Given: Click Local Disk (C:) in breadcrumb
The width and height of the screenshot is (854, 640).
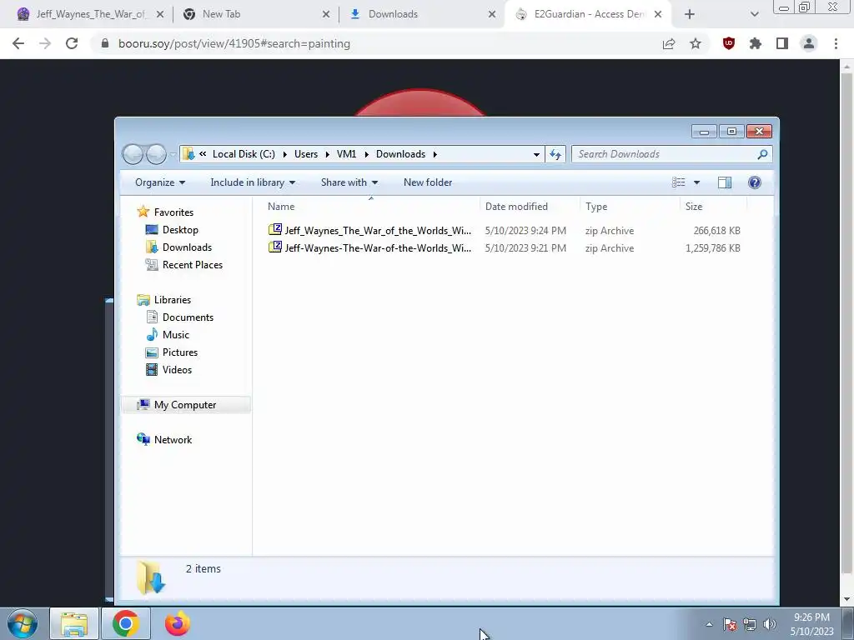Looking at the screenshot, I should 244,154.
